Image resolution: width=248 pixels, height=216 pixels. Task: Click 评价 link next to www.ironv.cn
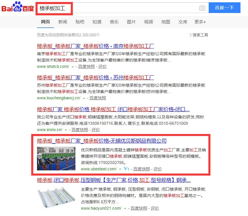96,130
